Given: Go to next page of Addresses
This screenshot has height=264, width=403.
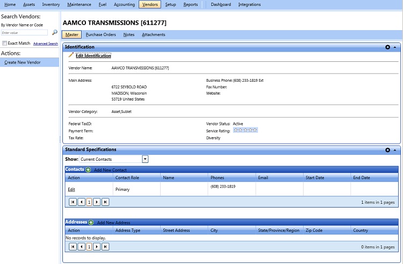Looking at the screenshot, I should (97, 247).
